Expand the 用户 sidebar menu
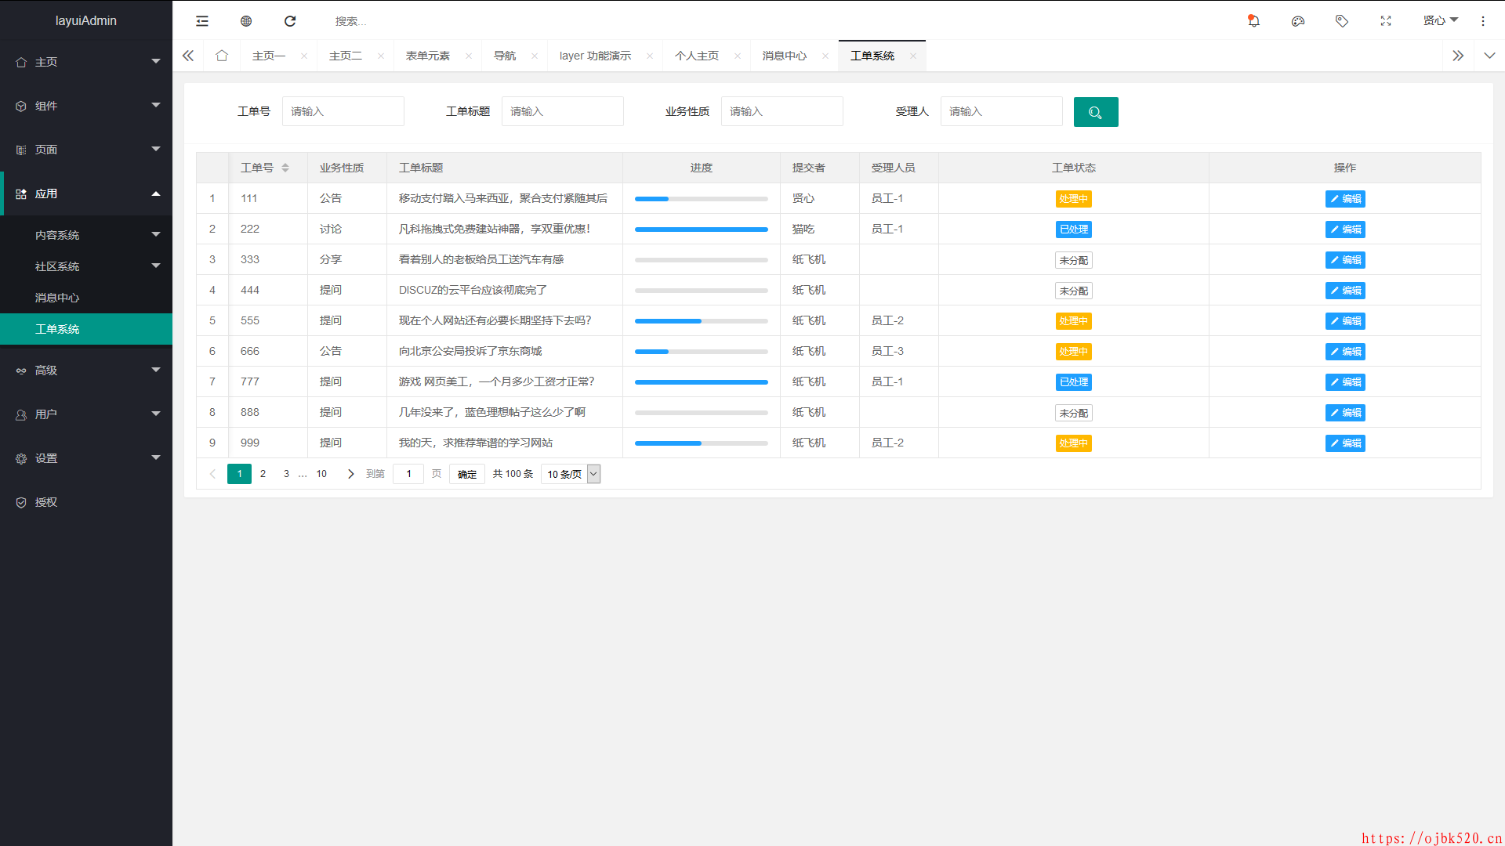The height and width of the screenshot is (846, 1505). coord(86,414)
